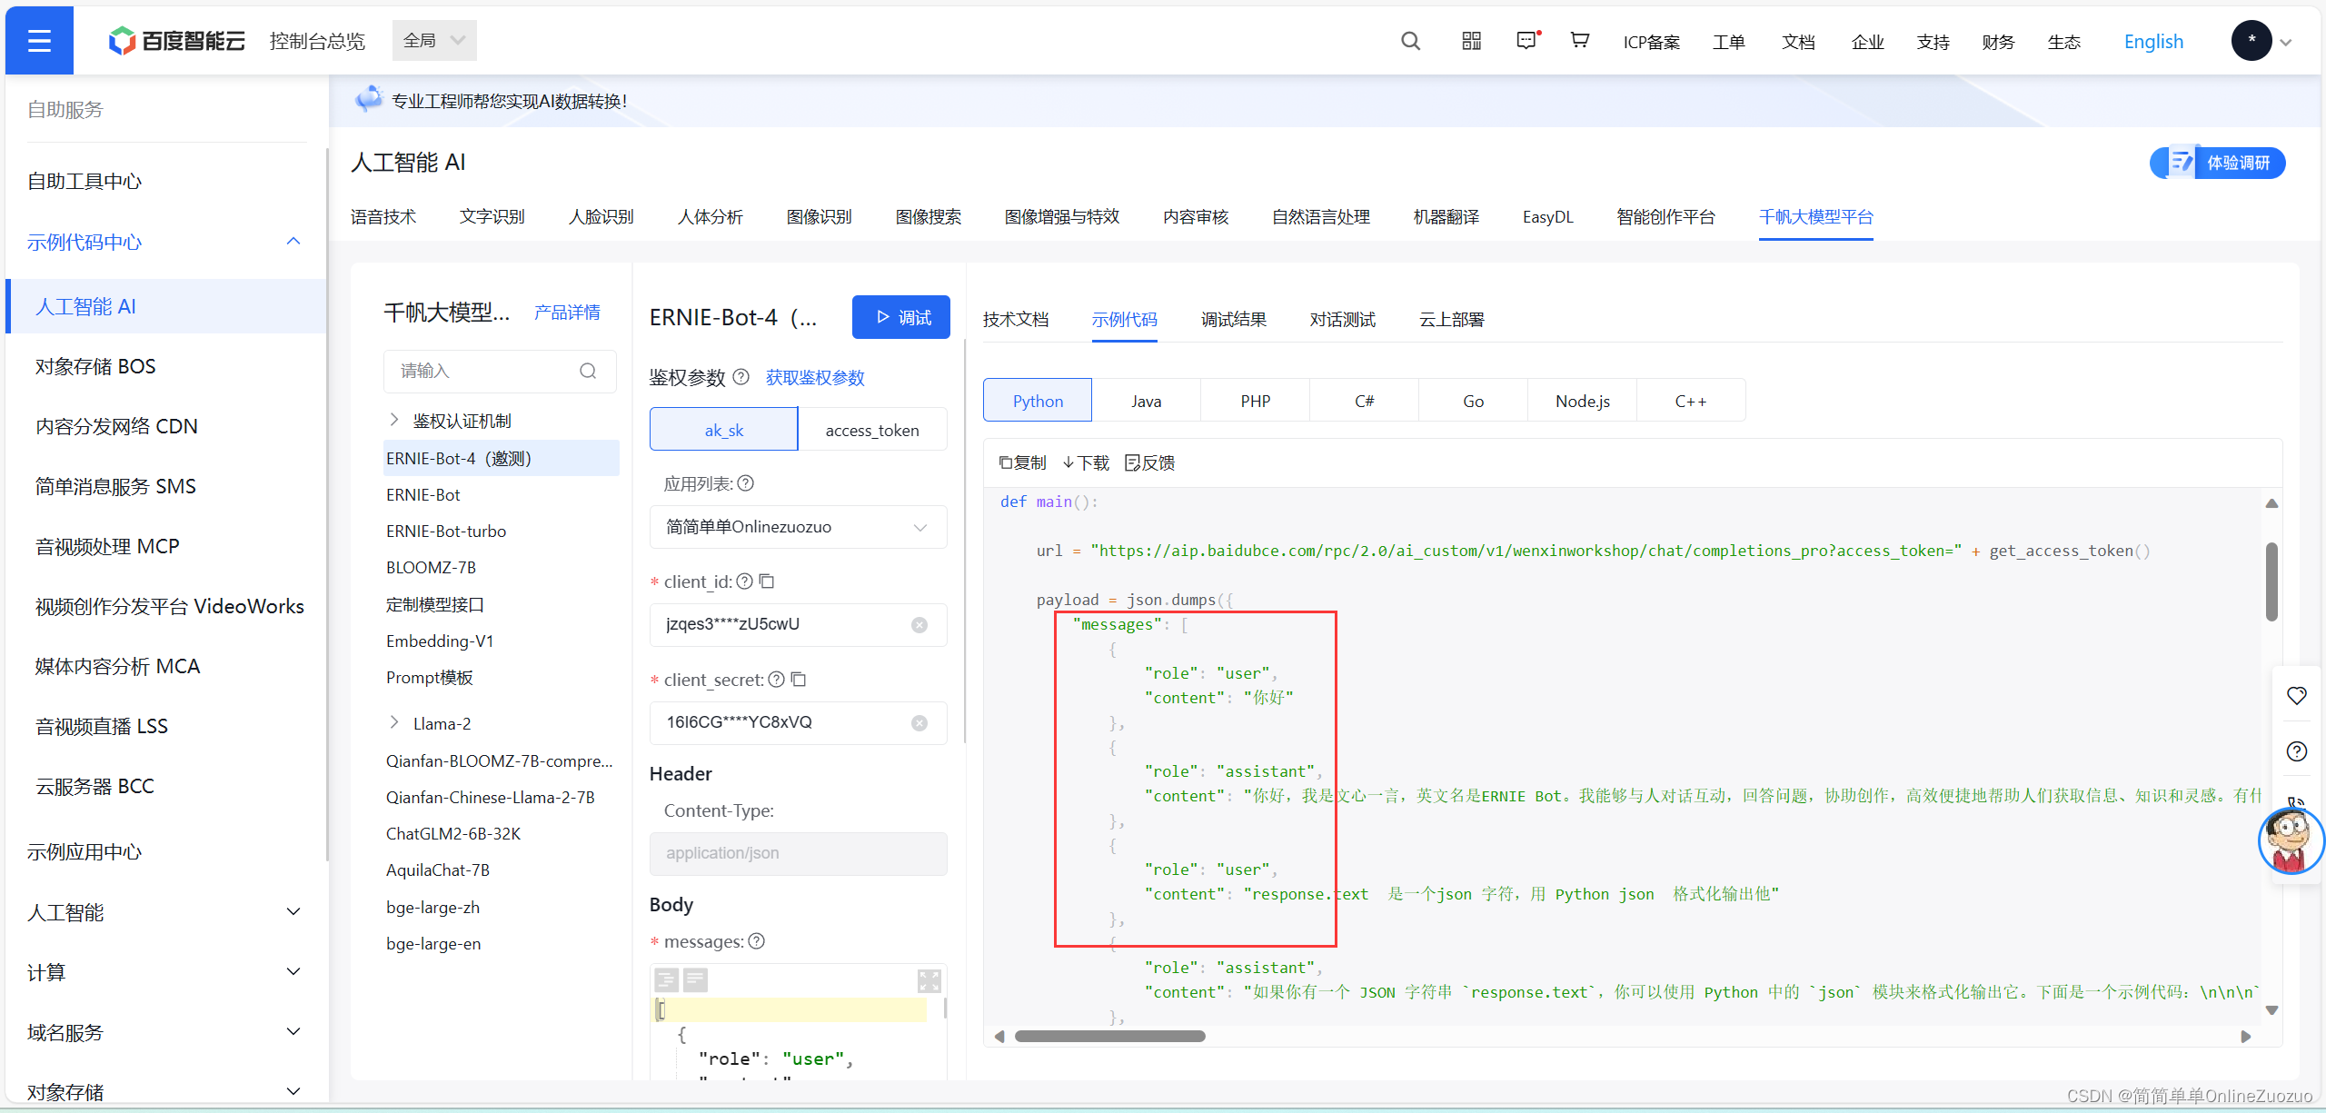Image resolution: width=2326 pixels, height=1113 pixels.
Task: Click 下载 to download the code
Action: [x=1086, y=463]
